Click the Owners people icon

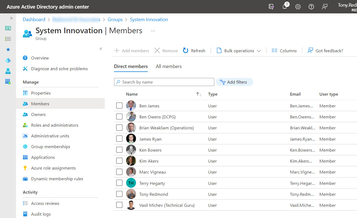pyautogui.click(x=25, y=114)
